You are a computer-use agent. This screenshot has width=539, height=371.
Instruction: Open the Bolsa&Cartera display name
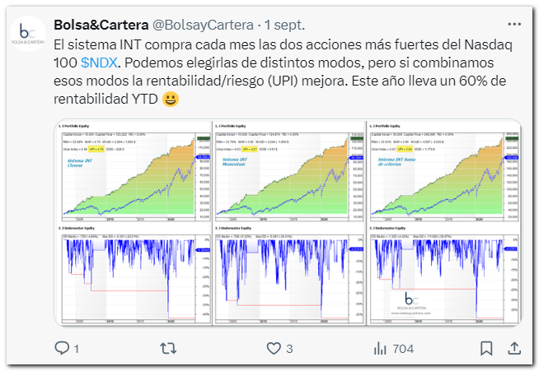pyautogui.click(x=101, y=25)
